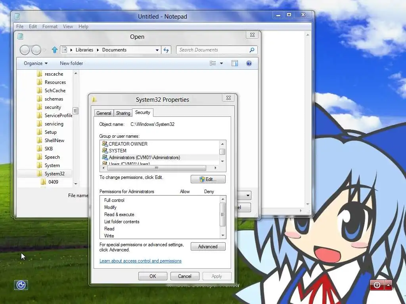This screenshot has width=406, height=304.
Task: Click the refresh icon beside the address bar
Action: [x=166, y=50]
